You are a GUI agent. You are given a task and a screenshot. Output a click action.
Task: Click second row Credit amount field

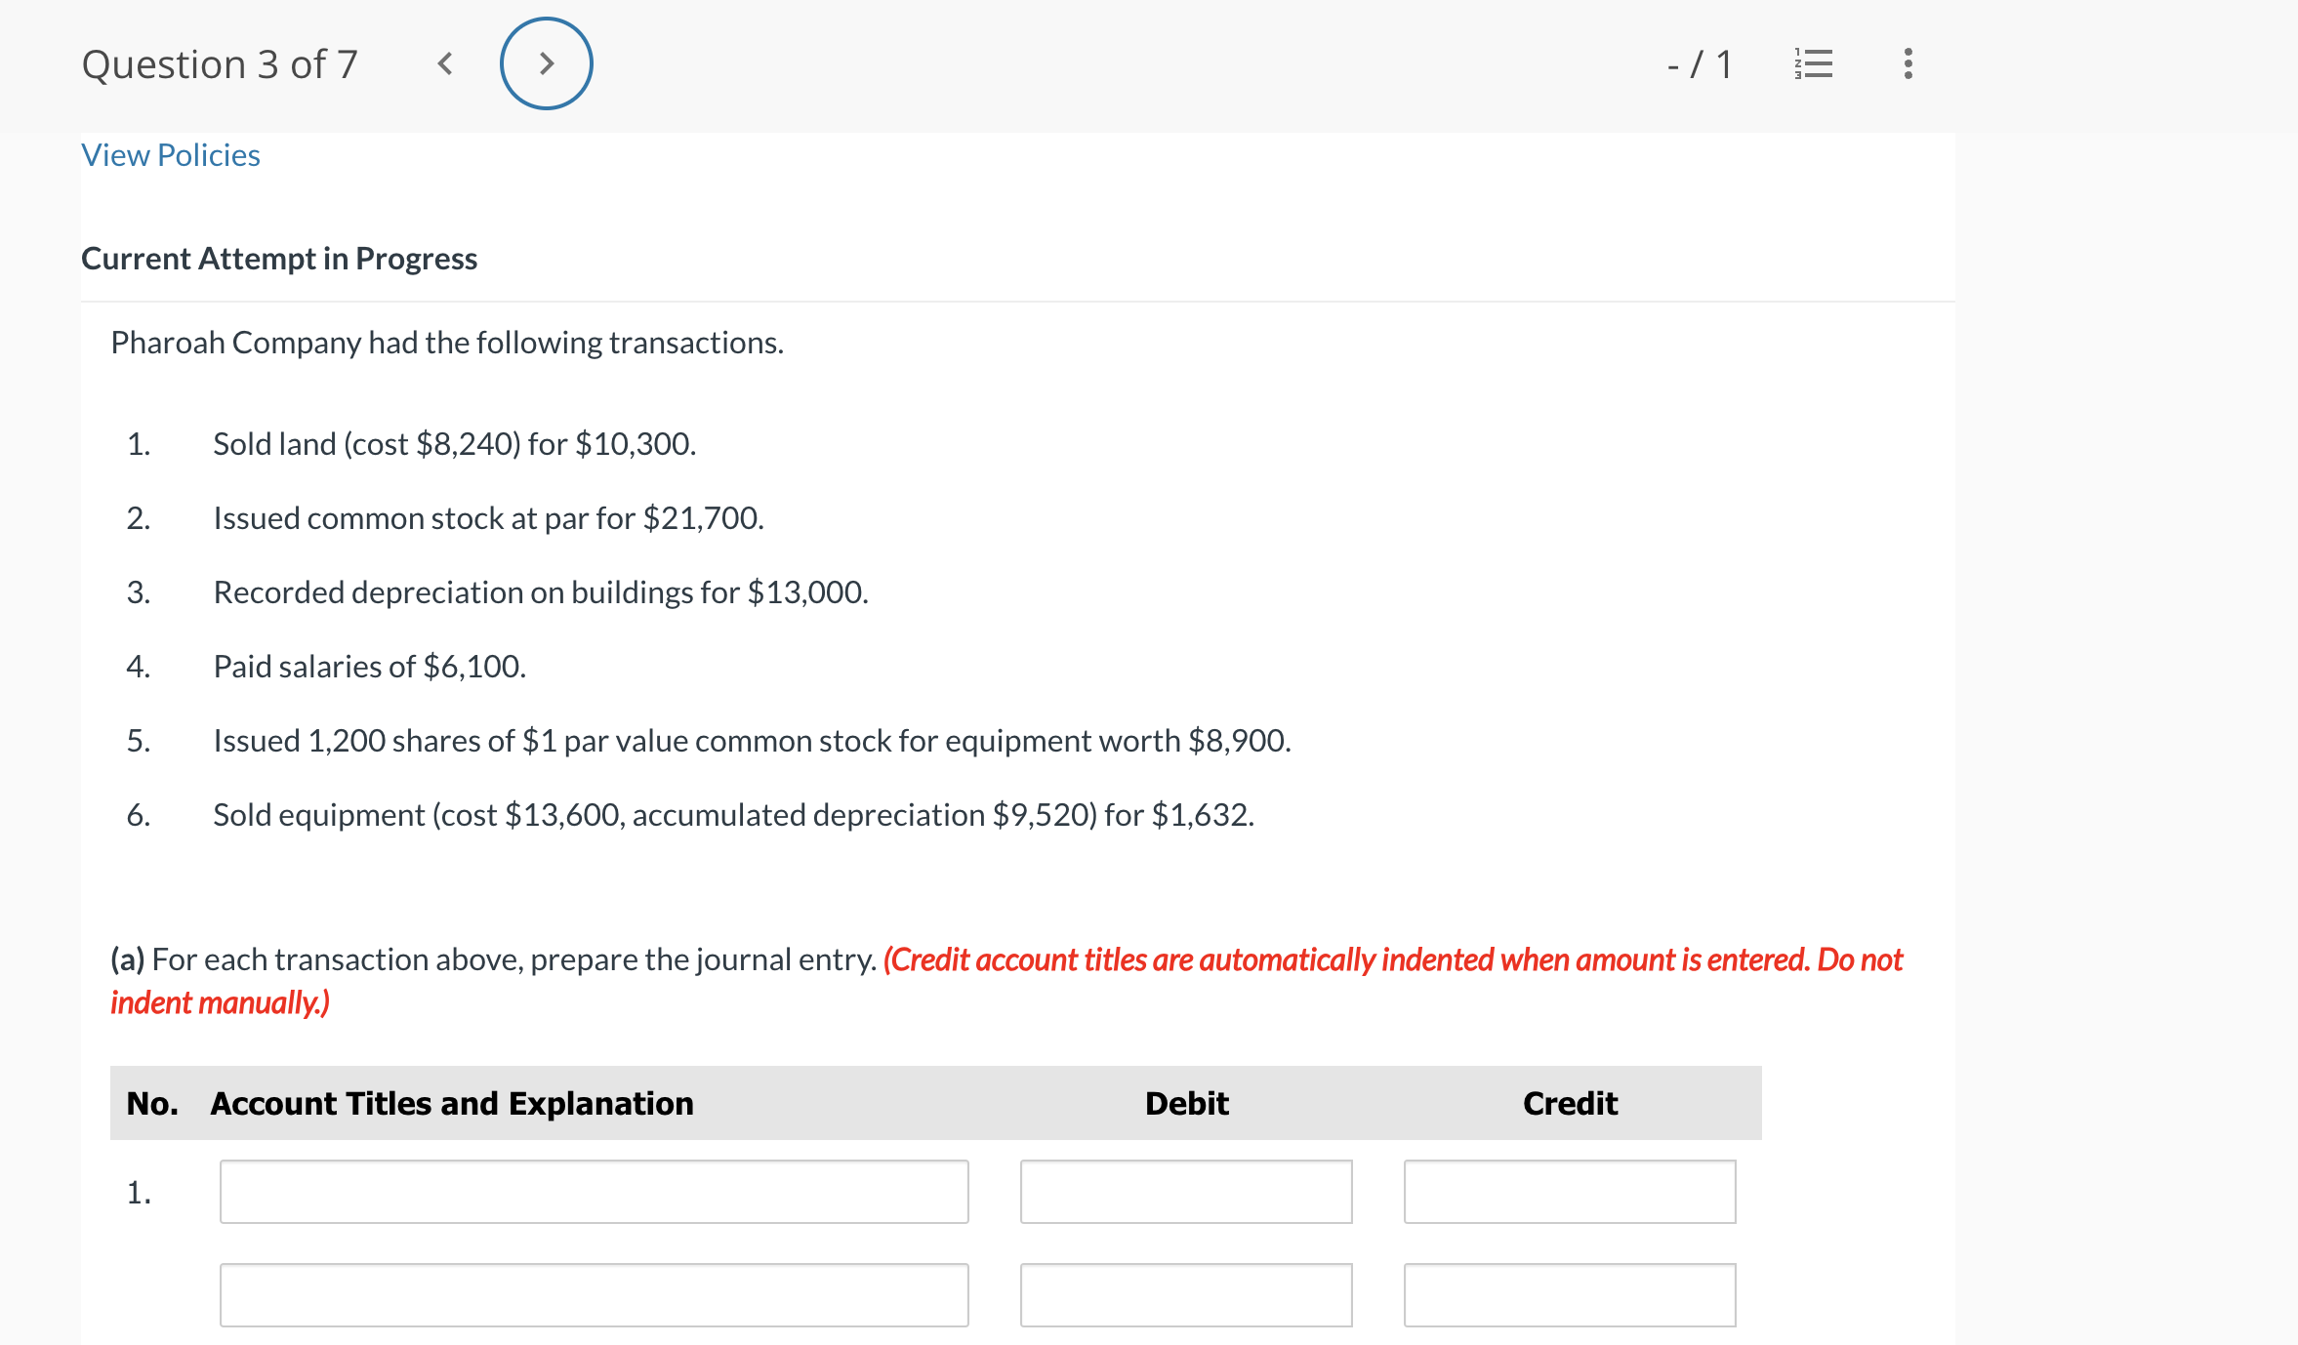1569,1295
